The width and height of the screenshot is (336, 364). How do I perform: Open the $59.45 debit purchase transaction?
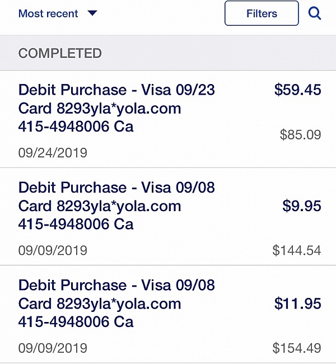pos(168,119)
